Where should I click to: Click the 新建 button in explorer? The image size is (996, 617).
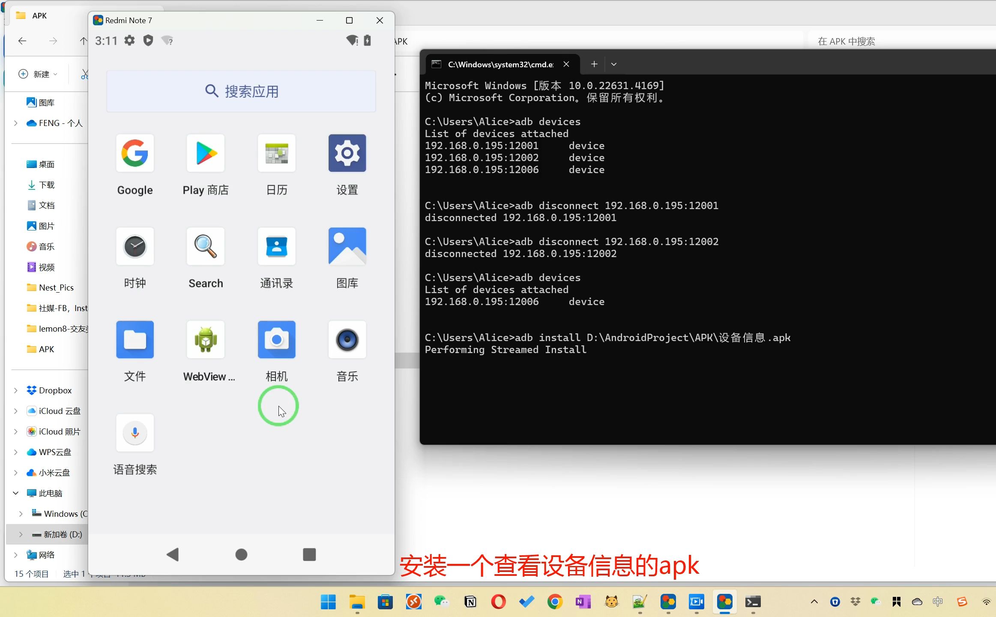point(38,74)
